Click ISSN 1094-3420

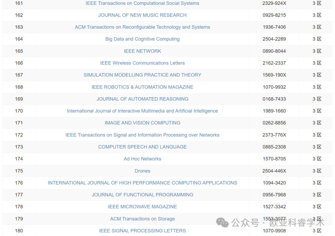point(274,183)
